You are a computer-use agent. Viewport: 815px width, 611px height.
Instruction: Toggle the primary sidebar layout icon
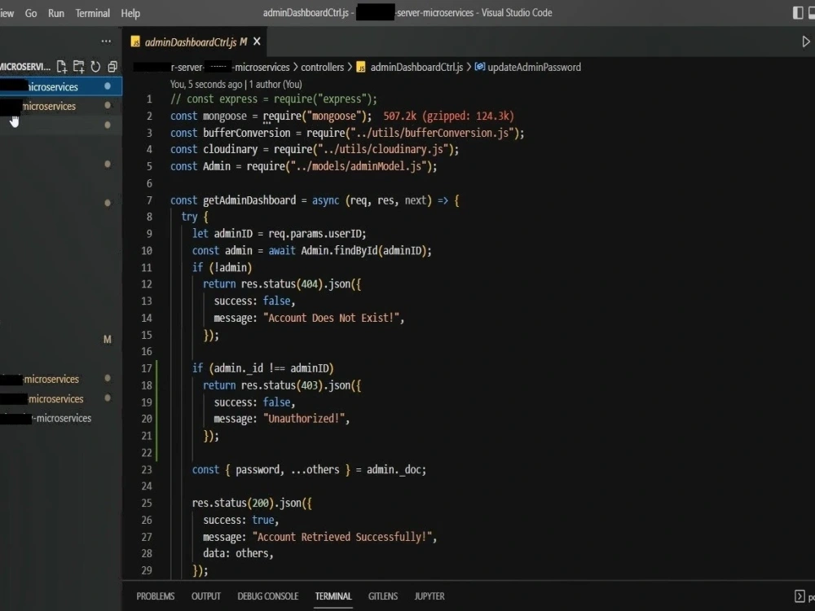tap(798, 13)
